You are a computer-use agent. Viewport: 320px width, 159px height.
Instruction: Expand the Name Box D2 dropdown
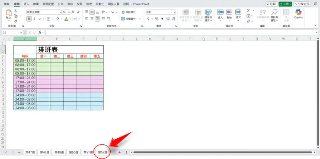21,32
